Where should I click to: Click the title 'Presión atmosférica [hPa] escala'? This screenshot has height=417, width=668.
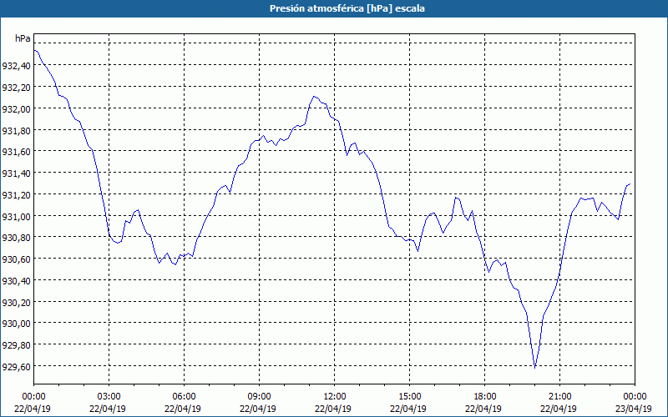[x=347, y=8]
